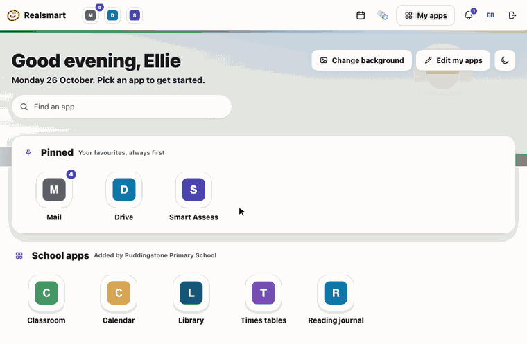Viewport: 527px width, 344px height.
Task: Open the EB profile avatar
Action: 490,15
